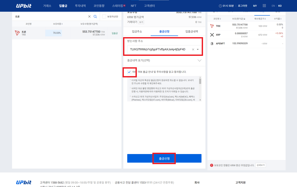Click 고객지원 footer heading
This screenshot has height=187, width=297.
(x=241, y=182)
